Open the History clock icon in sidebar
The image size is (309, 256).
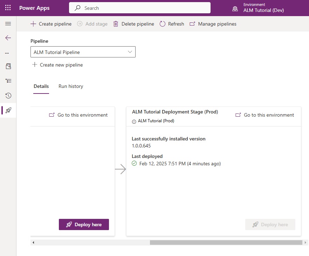coord(8,96)
